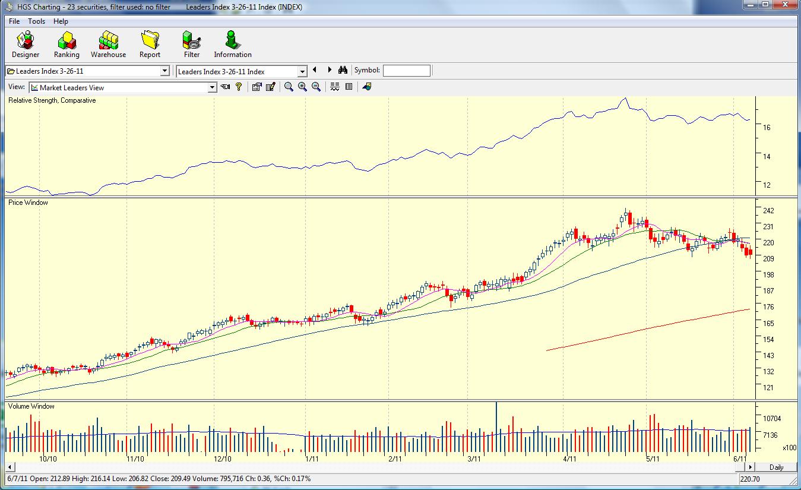Image resolution: width=801 pixels, height=490 pixels.
Task: Open the Designer tool
Action: 26,45
